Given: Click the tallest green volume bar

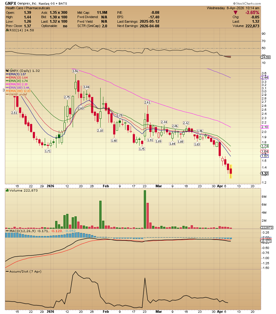Looking at the screenshot, I should [x=145, y=209].
